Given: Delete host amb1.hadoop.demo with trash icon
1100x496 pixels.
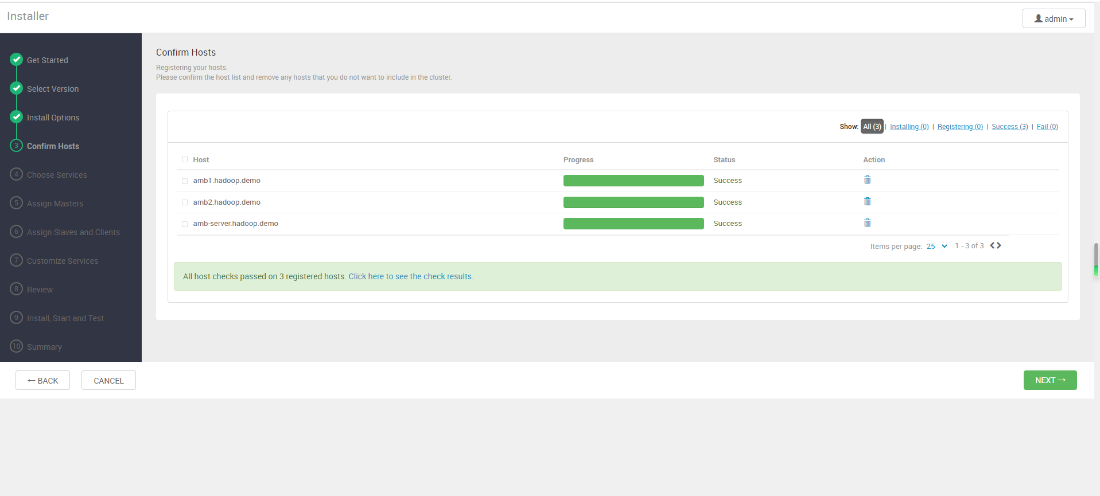Looking at the screenshot, I should coord(867,180).
